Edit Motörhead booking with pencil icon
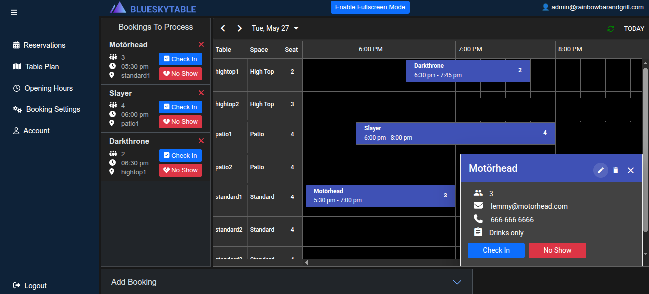Screen dimensions: 649x294 [601, 170]
